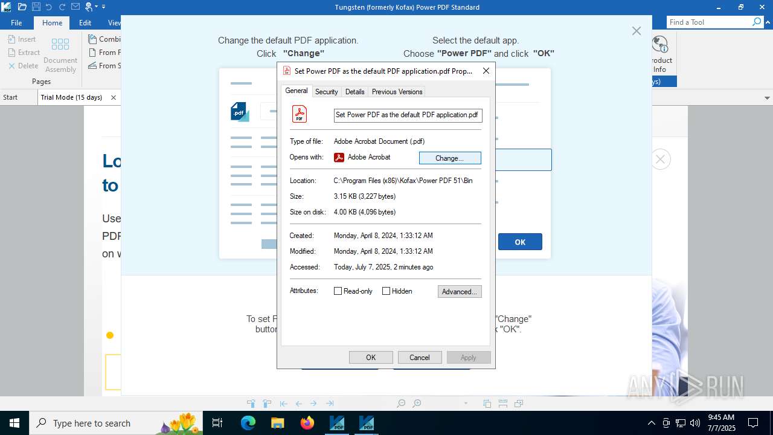
Task: Open a file with the folder toolbar icon
Action: pyautogui.click(x=22, y=7)
